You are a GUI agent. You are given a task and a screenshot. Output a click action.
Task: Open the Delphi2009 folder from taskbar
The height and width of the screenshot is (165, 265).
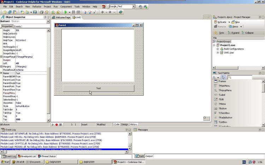(61, 162)
